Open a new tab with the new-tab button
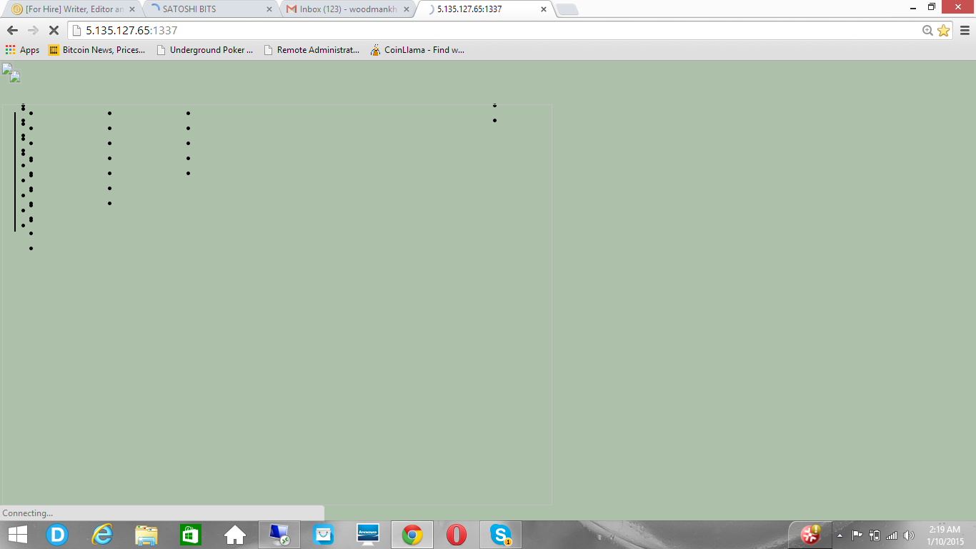Viewport: 976px width, 549px height. [x=567, y=9]
